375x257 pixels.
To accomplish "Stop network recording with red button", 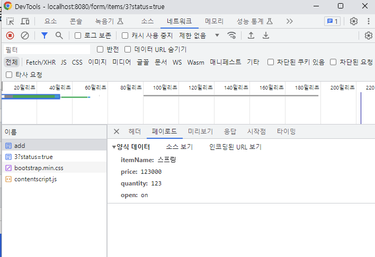I will [x=10, y=36].
